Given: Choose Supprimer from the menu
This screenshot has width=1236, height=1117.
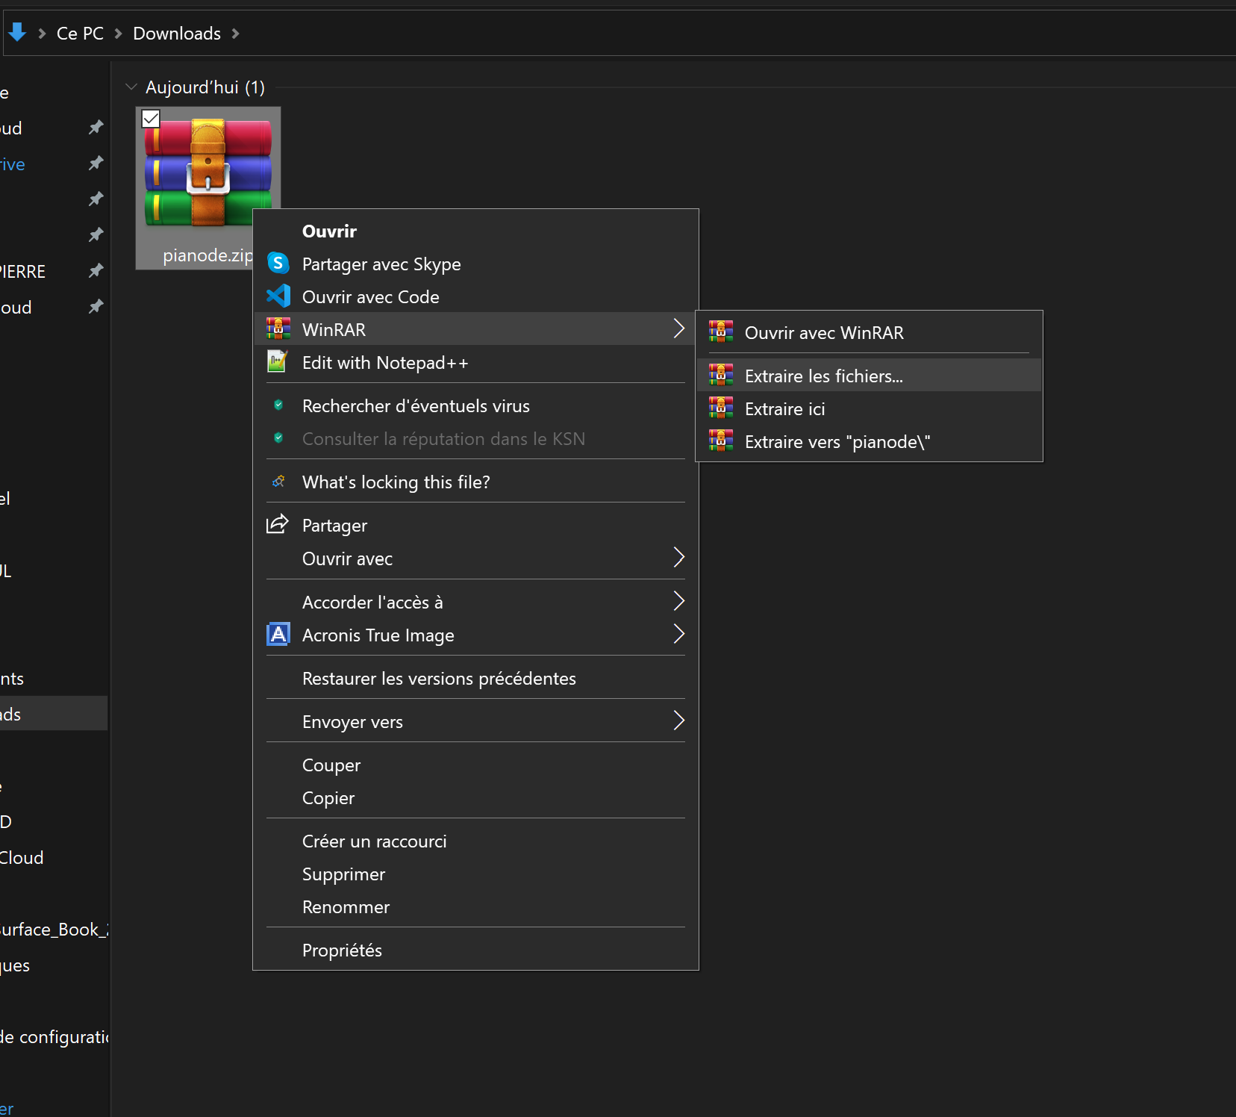Looking at the screenshot, I should click(475, 874).
